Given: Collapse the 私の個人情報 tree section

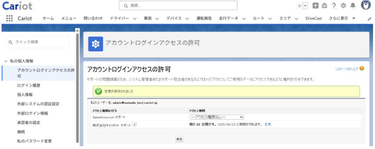Looking at the screenshot, I should click(x=6, y=61).
